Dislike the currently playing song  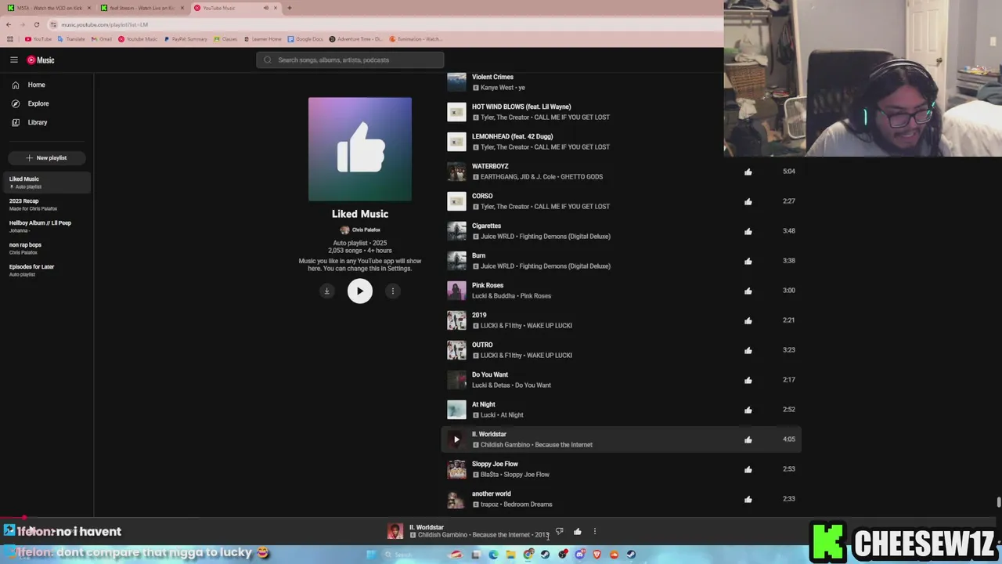(559, 531)
